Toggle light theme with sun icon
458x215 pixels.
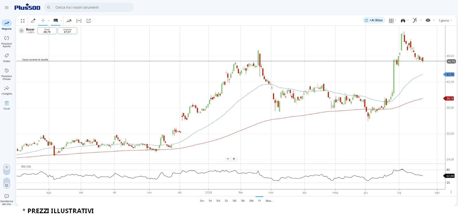[7, 167]
